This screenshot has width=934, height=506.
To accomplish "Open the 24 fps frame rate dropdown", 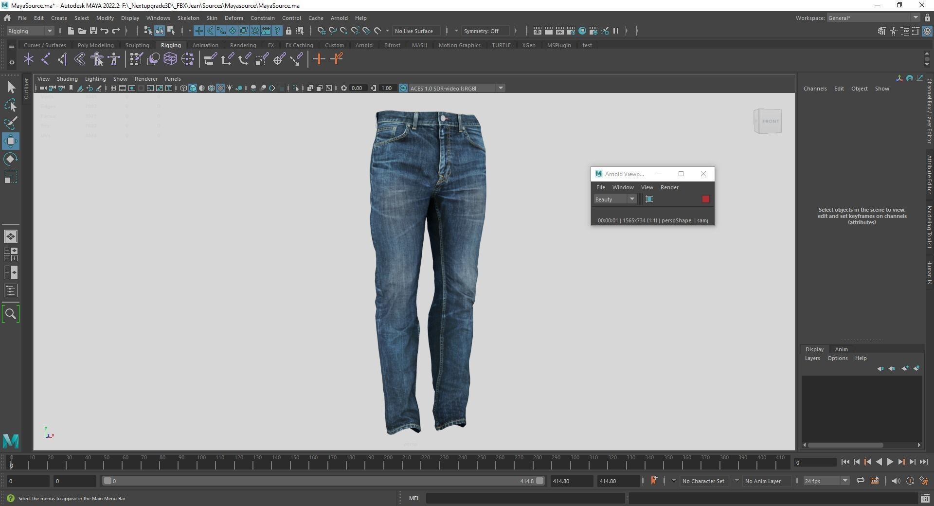I will [x=826, y=481].
